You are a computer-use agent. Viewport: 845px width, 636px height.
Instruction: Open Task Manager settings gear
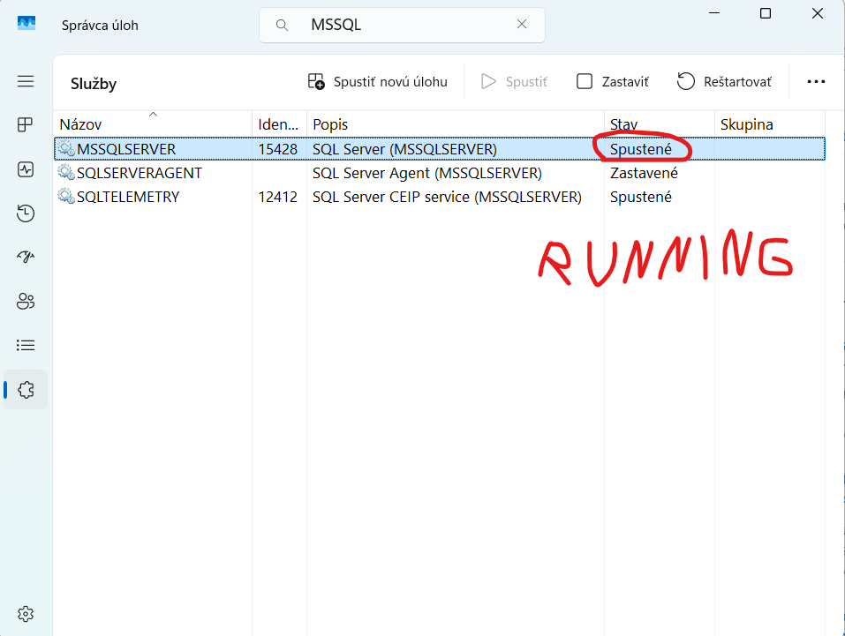click(x=26, y=614)
